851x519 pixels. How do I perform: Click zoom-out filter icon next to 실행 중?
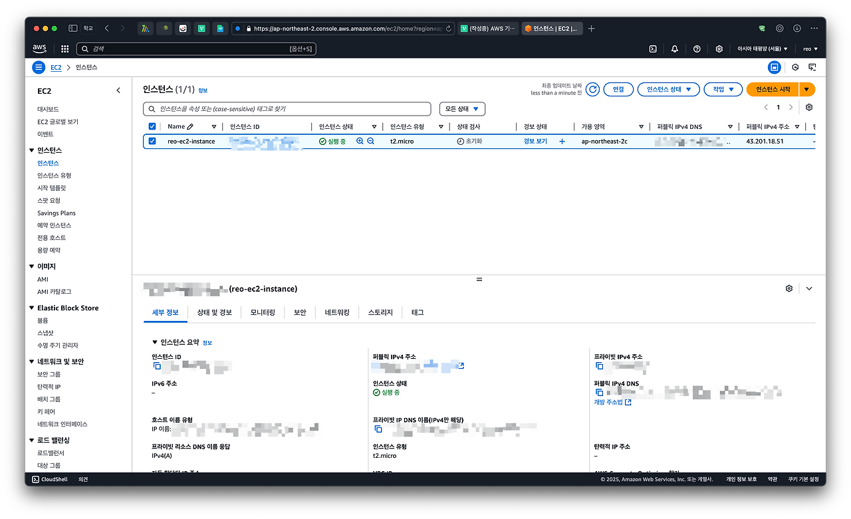pyautogui.click(x=371, y=141)
